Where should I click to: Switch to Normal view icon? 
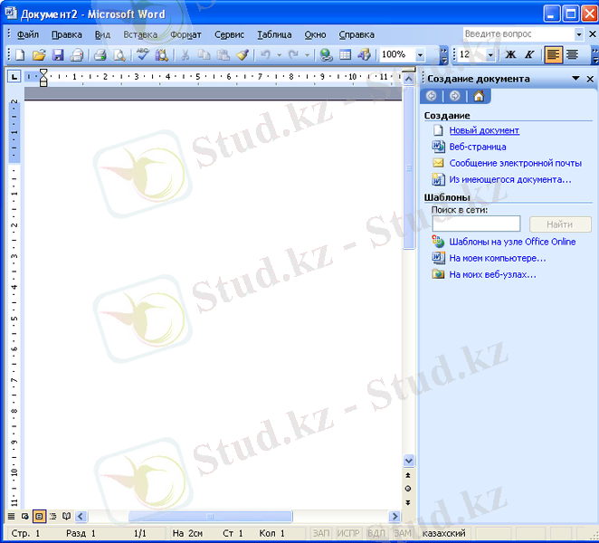(x=12, y=517)
